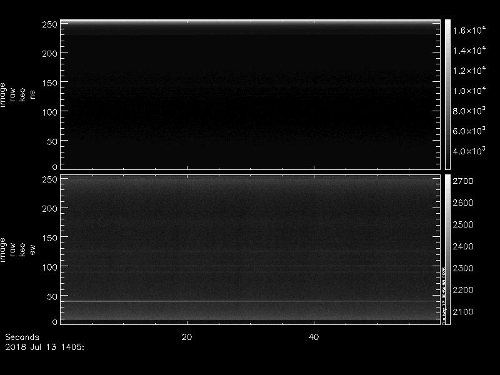The height and width of the screenshot is (375, 500).
Task: Click the '2600' colorbar value
Action: pos(463,202)
